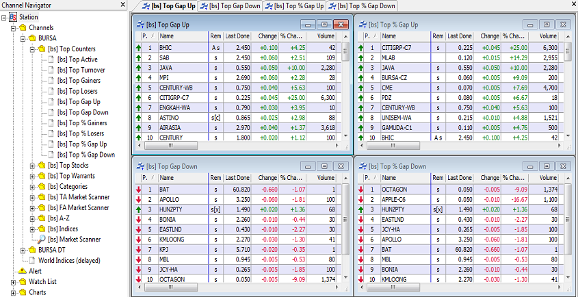Expand the BURSA DT folder
Viewport: 578px width, 297px height.
[23, 250]
